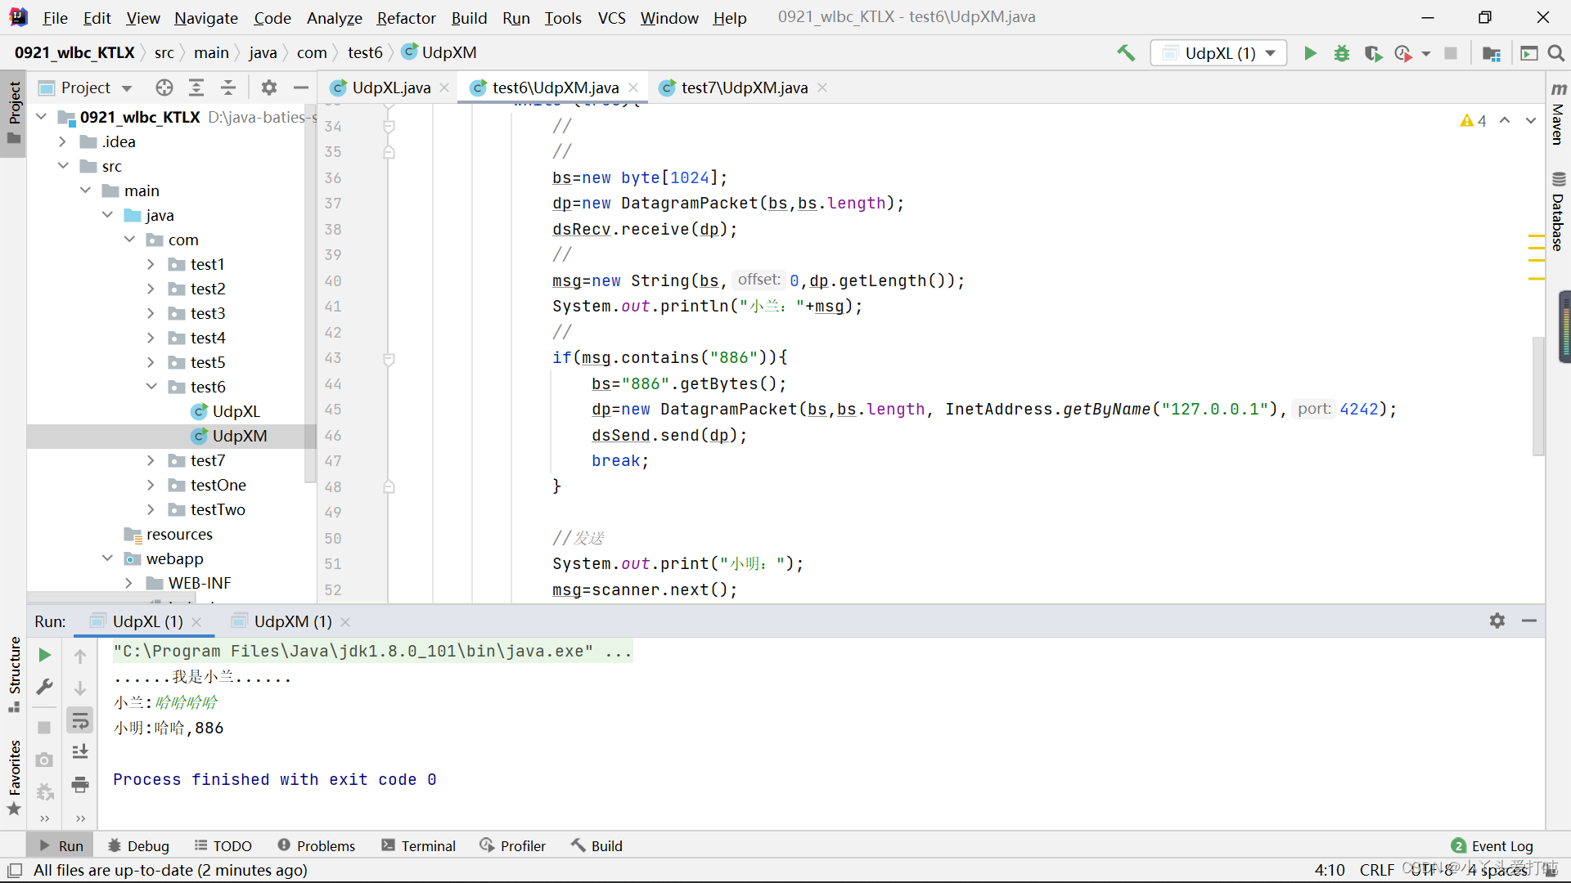Viewport: 1571px width, 883px height.
Task: Click the CRLF line separator in status bar
Action: point(1377,870)
